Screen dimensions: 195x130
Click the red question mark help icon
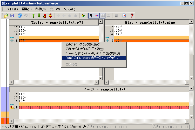click(x=132, y=16)
